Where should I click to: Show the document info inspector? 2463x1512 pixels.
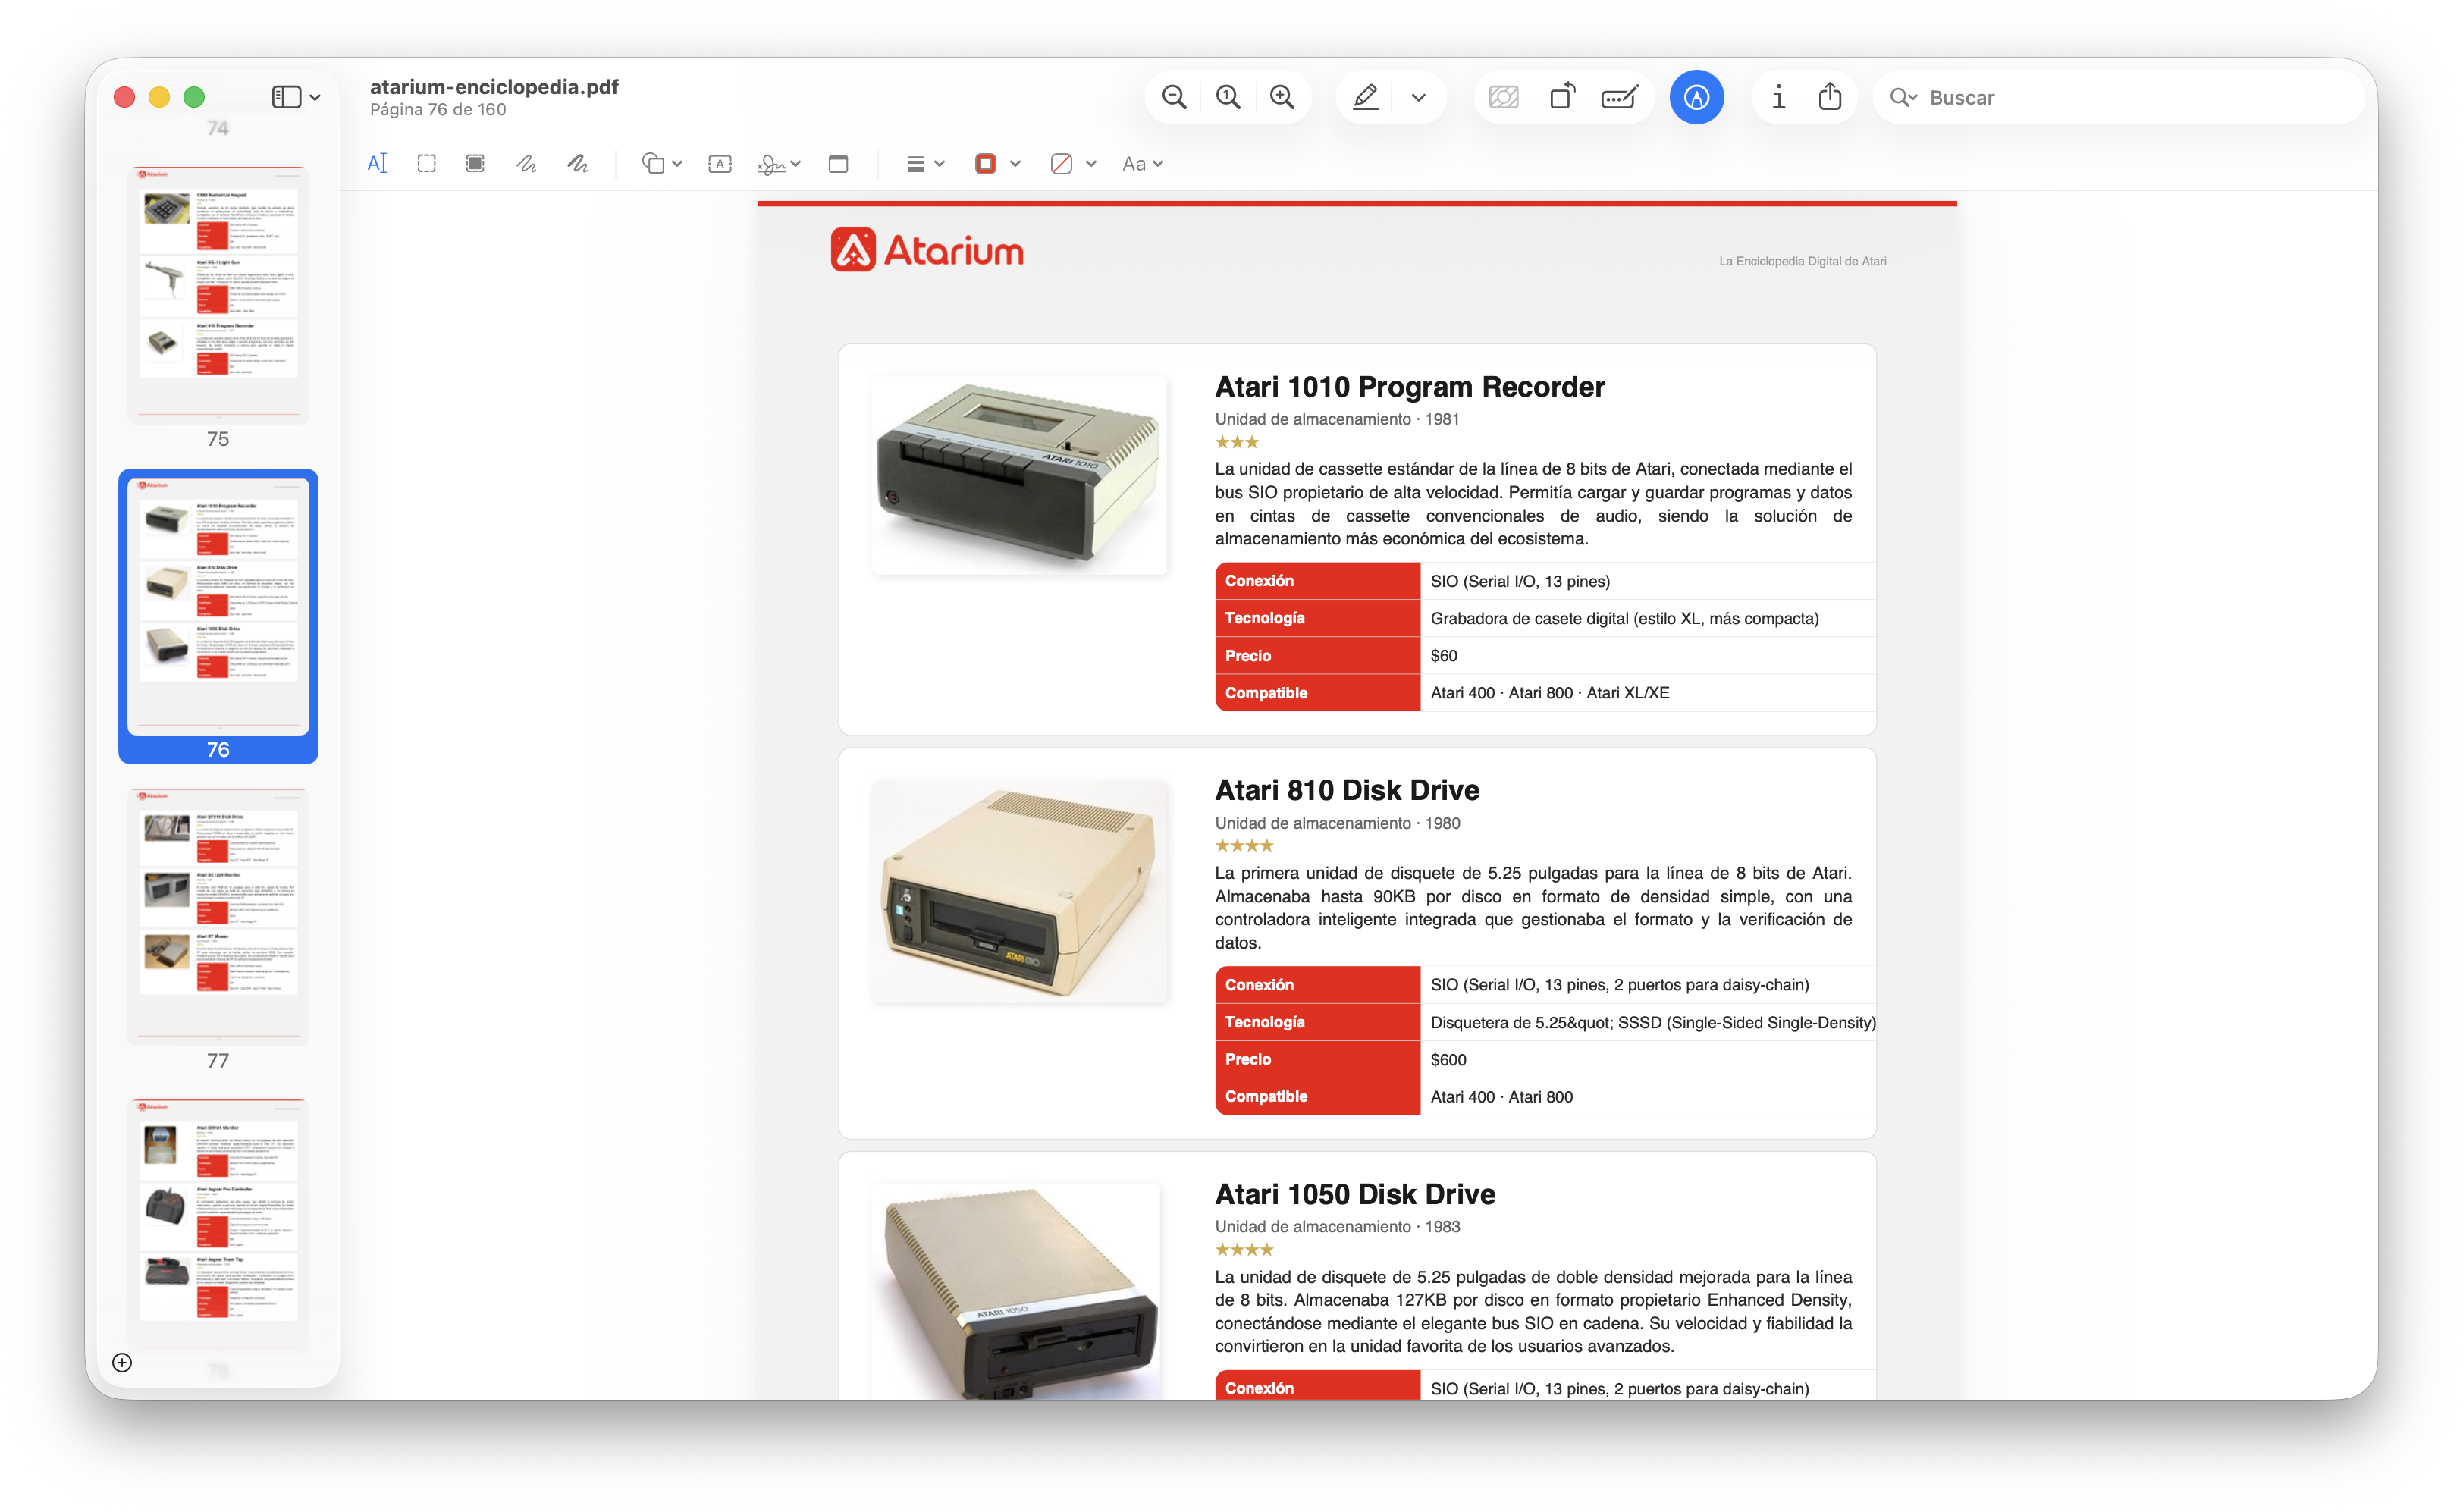pos(1778,97)
